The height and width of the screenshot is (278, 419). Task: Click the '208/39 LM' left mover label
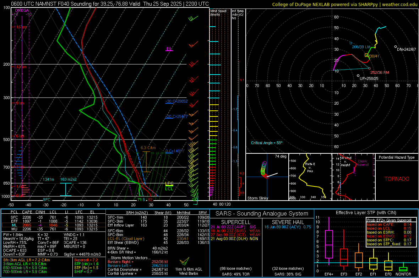click(x=361, y=47)
